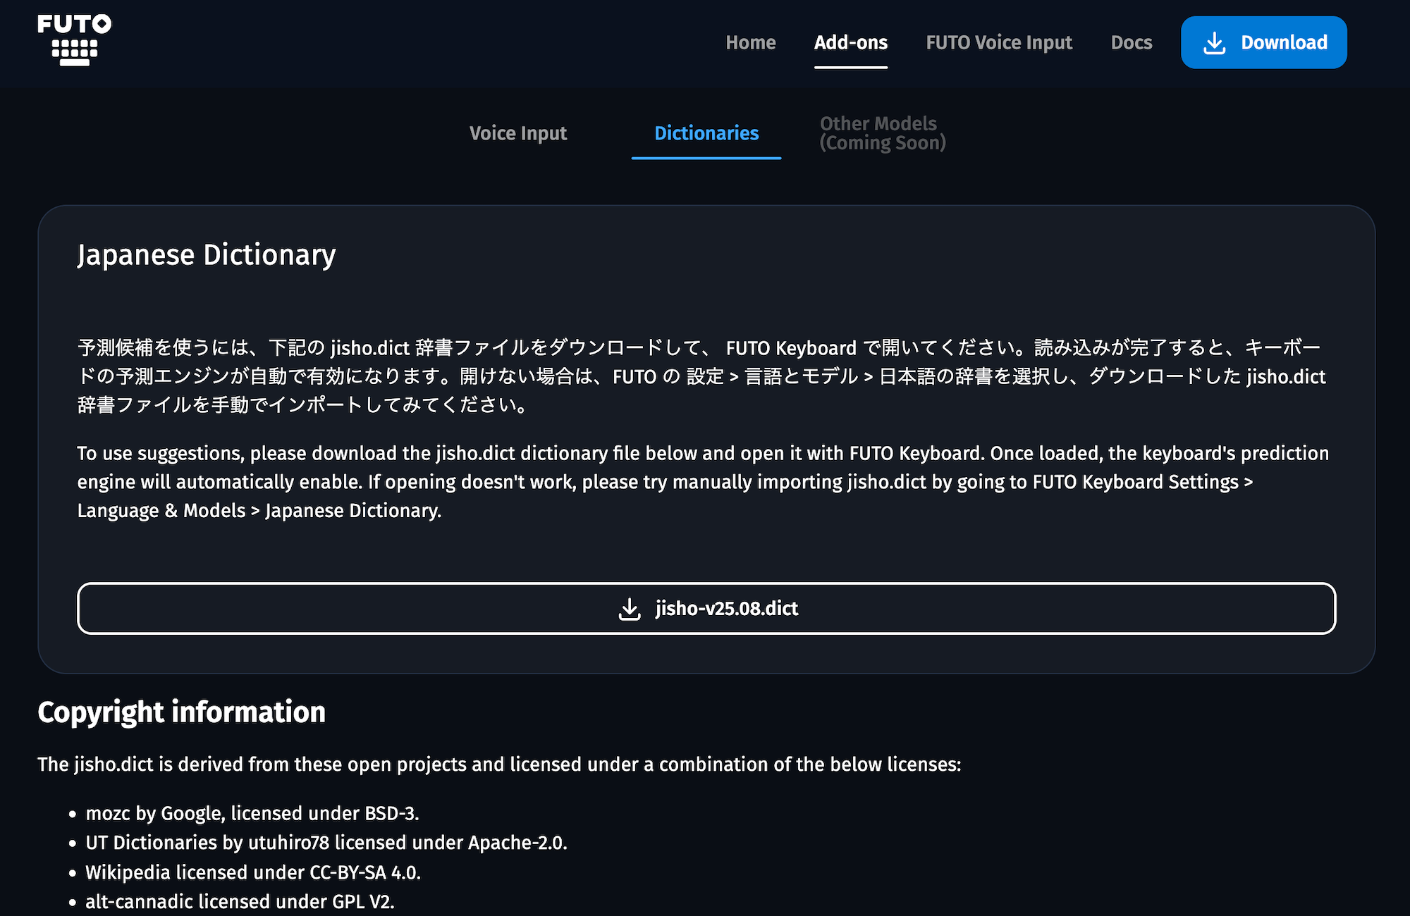The image size is (1410, 916).
Task: Click the Other Models (Coming Soon) tab
Action: 883,133
